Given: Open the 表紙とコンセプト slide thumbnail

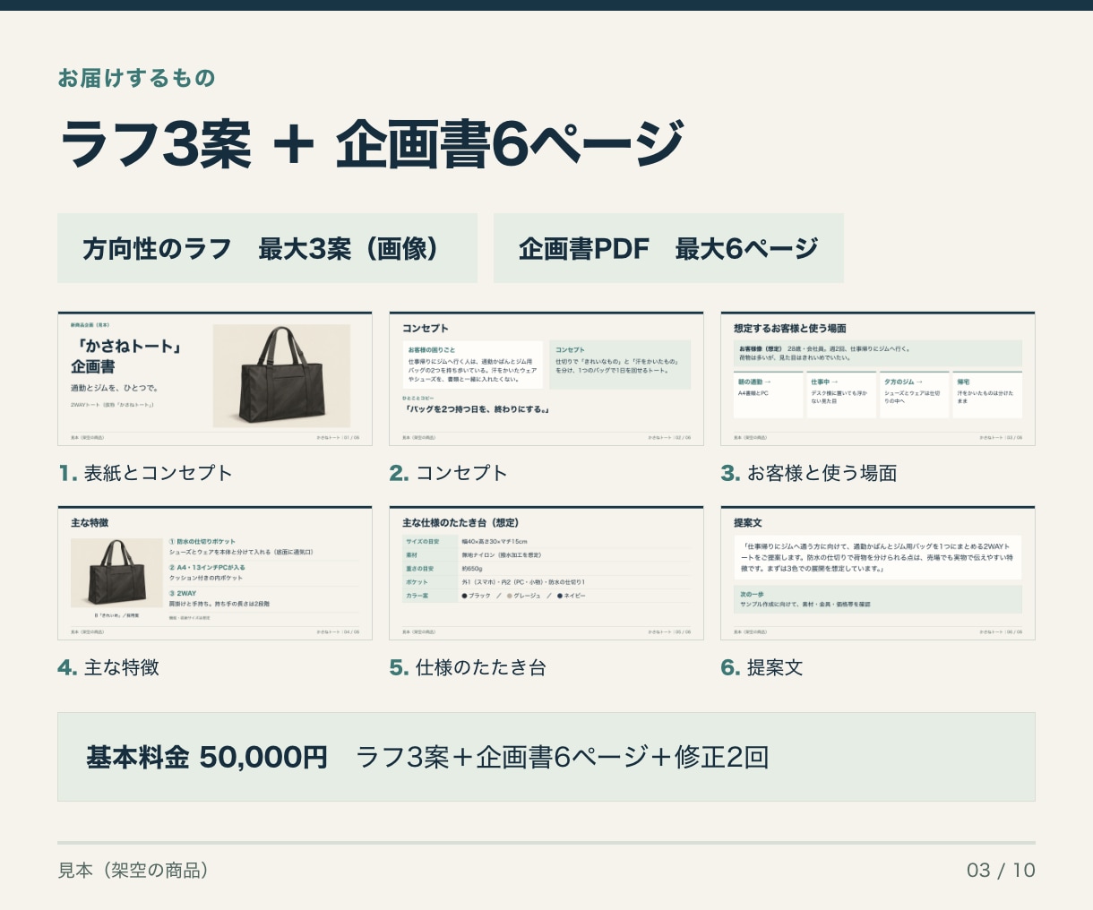Looking at the screenshot, I should pyautogui.click(x=215, y=379).
